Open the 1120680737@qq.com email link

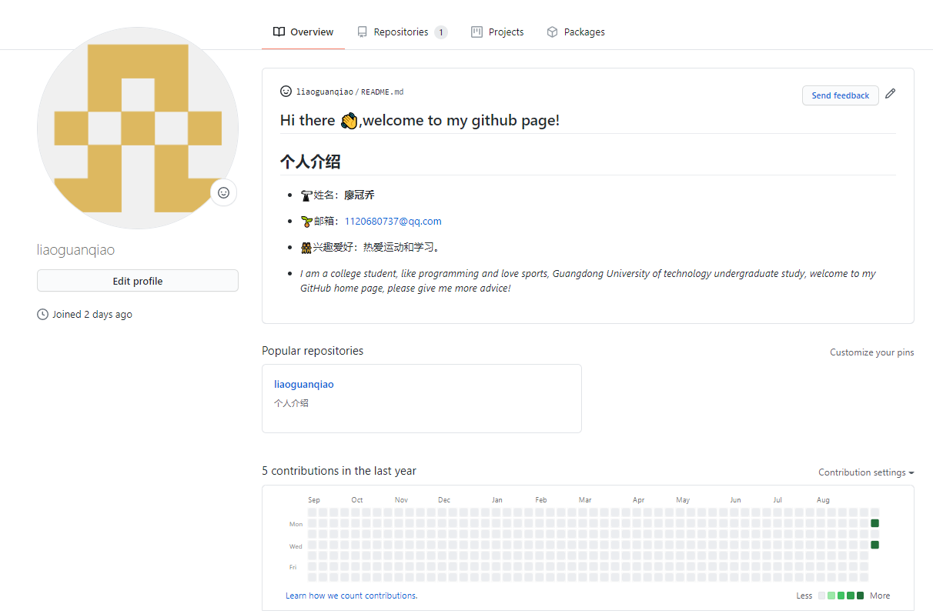[393, 221]
